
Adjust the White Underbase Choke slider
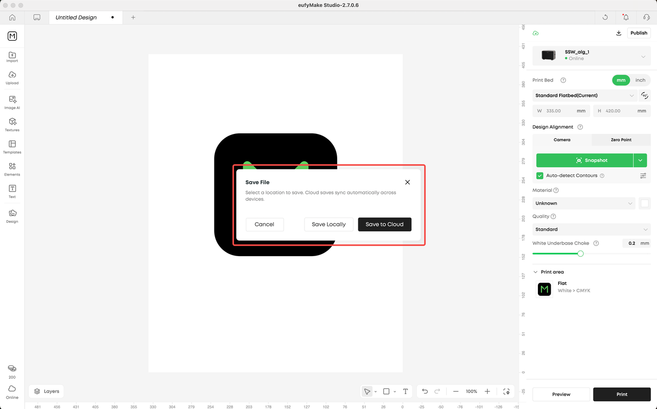[581, 254]
